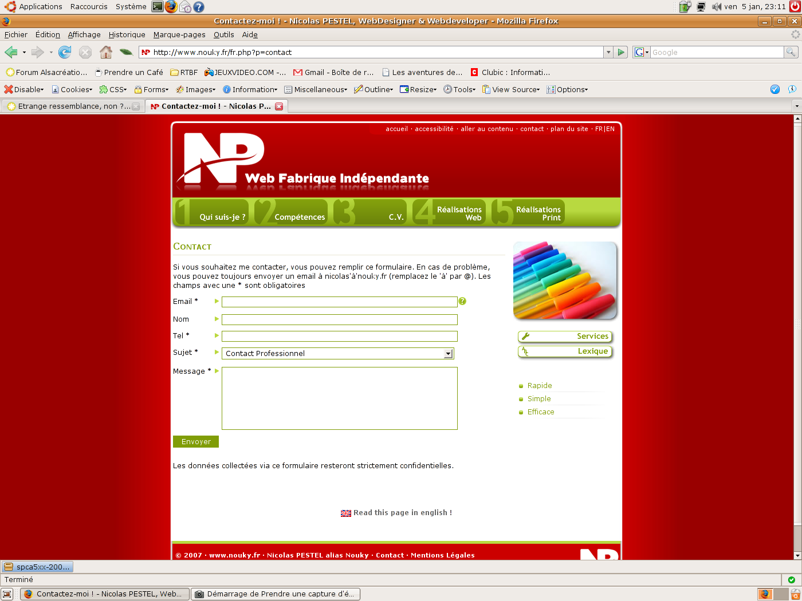Click in the Message text area
802x601 pixels.
(340, 398)
